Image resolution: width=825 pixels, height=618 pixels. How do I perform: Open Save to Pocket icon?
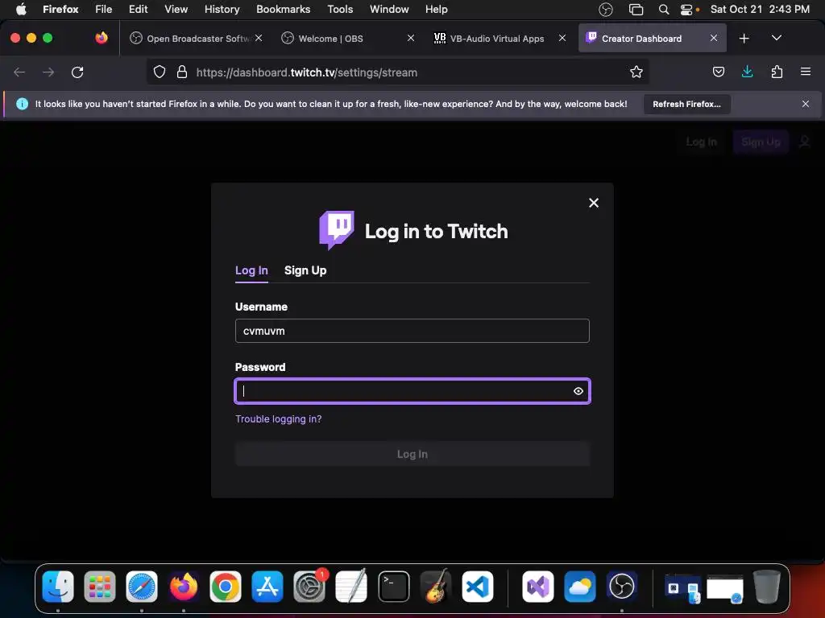[x=718, y=72]
